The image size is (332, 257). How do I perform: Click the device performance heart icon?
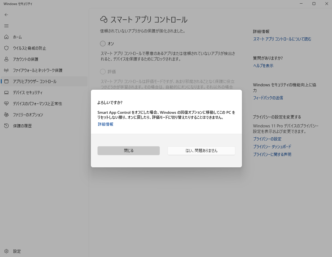(6, 104)
